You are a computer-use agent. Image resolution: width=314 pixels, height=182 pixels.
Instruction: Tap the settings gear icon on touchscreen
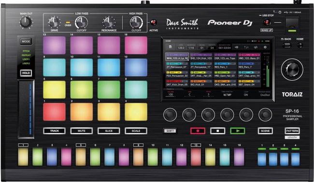tap(265, 47)
